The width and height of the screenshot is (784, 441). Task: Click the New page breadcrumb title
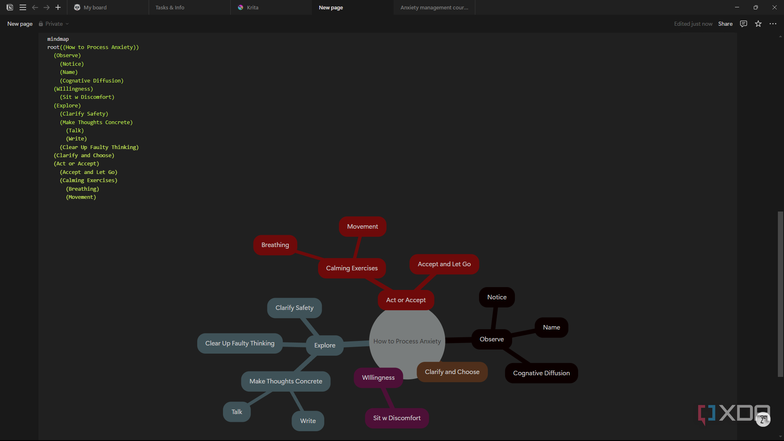pyautogui.click(x=20, y=24)
